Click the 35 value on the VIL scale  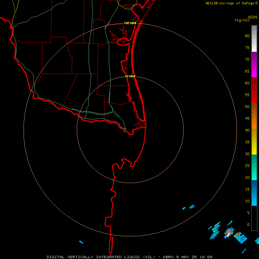(x=247, y=142)
